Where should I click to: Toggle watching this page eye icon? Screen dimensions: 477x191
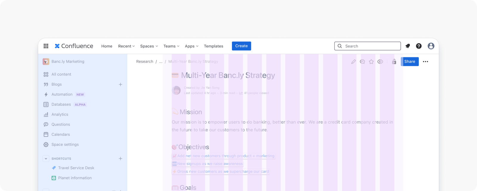point(380,62)
